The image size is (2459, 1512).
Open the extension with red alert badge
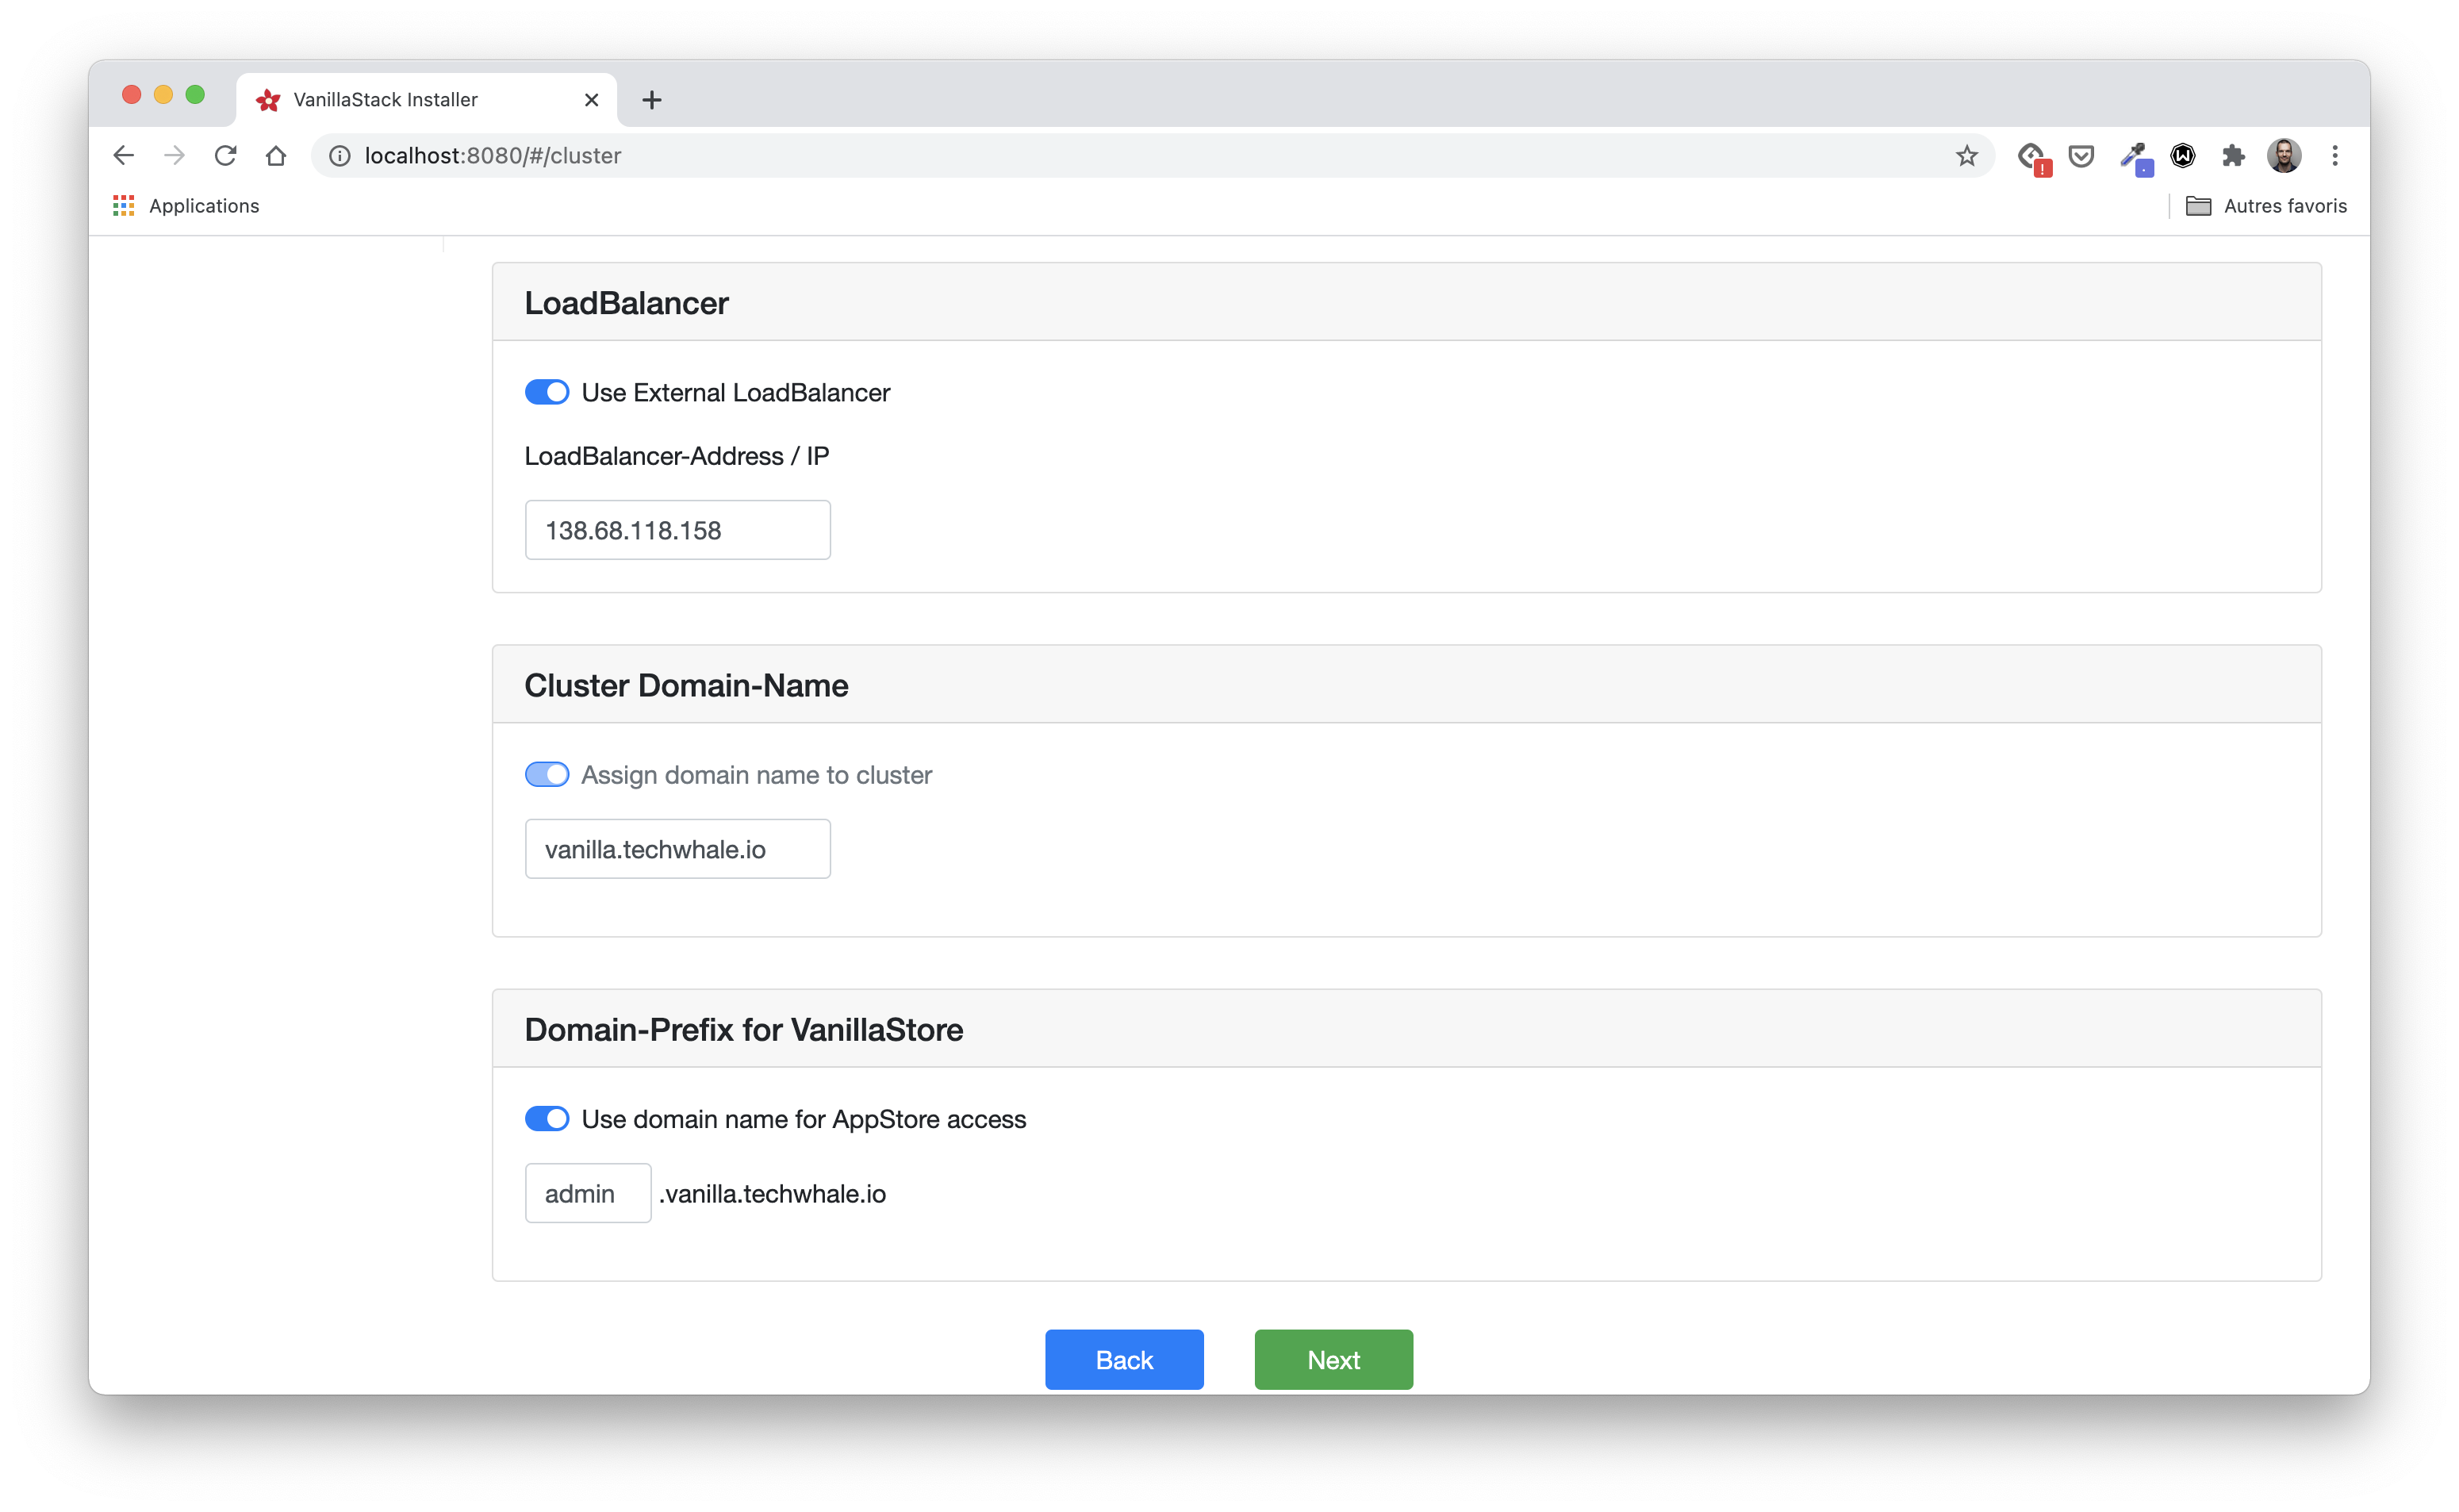[2032, 157]
